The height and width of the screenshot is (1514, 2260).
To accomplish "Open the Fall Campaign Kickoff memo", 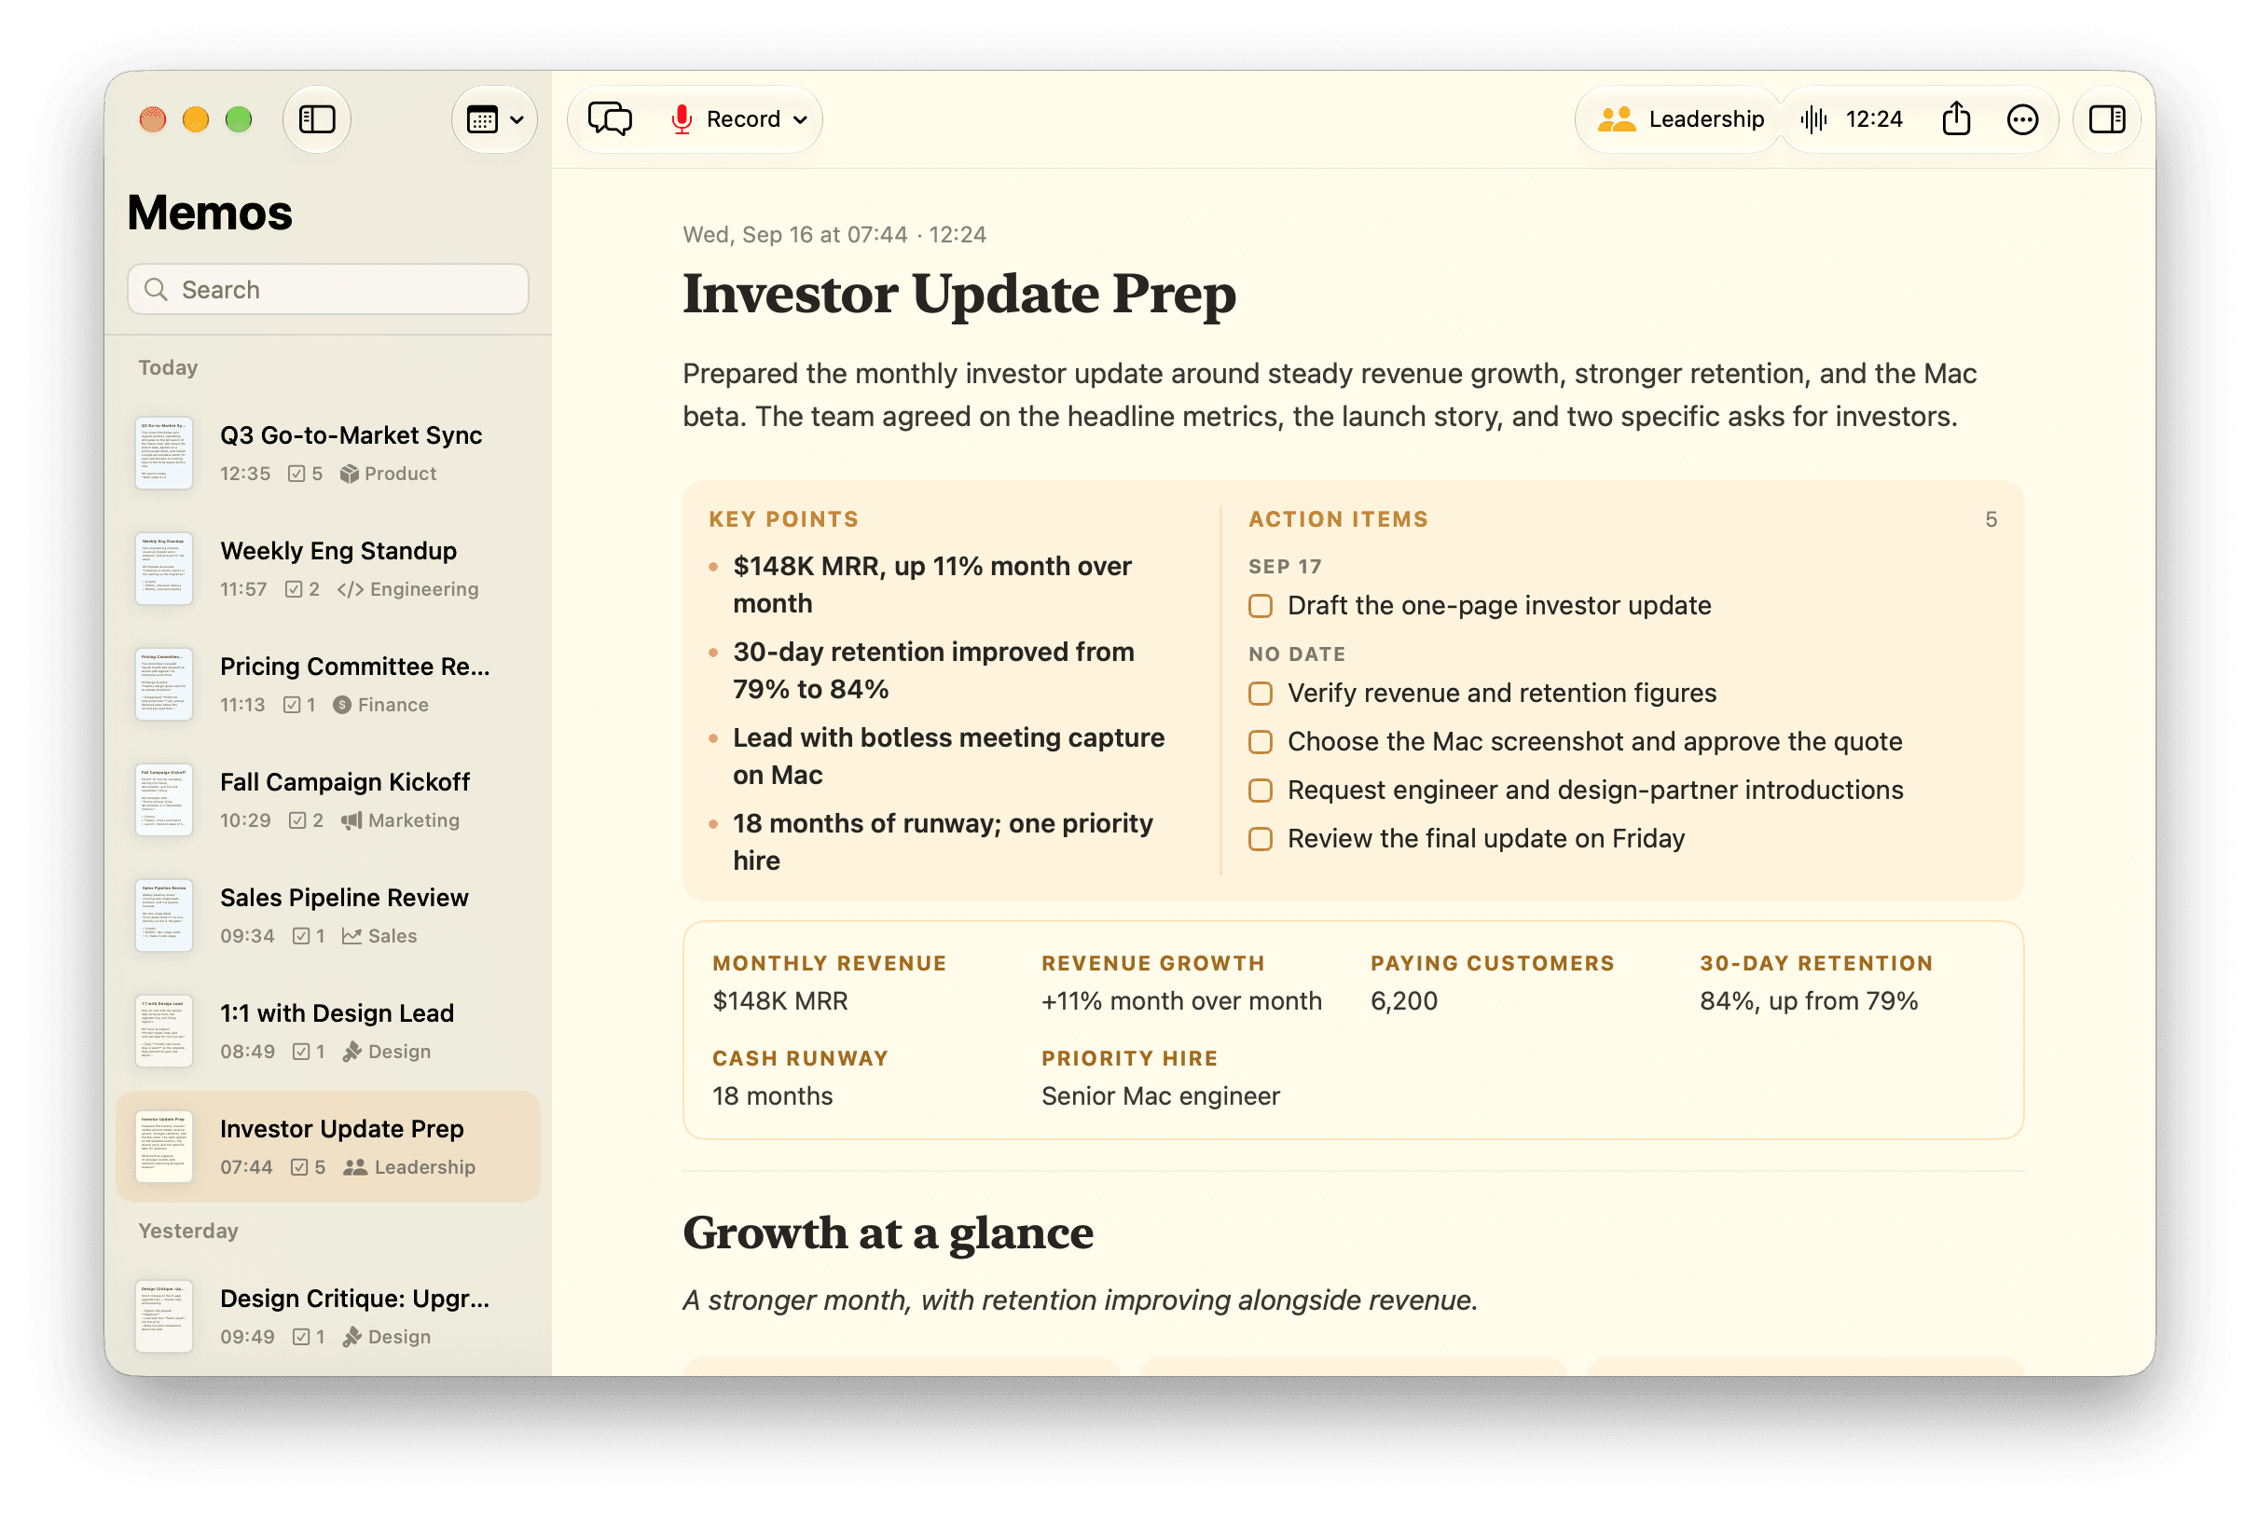I will pyautogui.click(x=328, y=801).
